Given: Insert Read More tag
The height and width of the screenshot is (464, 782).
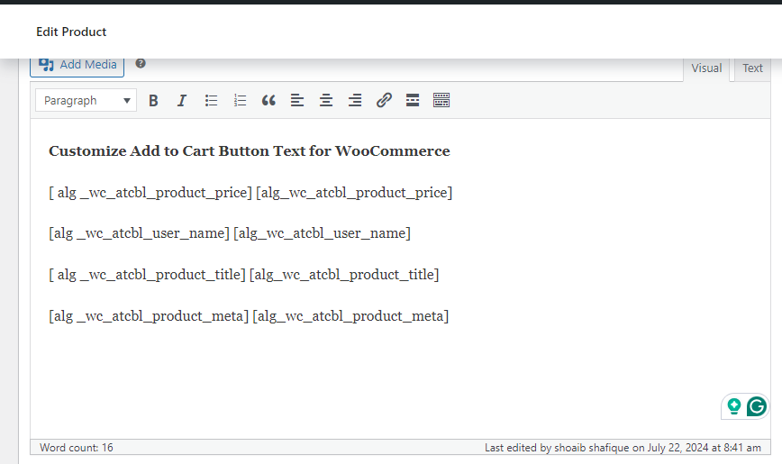Looking at the screenshot, I should (x=413, y=101).
